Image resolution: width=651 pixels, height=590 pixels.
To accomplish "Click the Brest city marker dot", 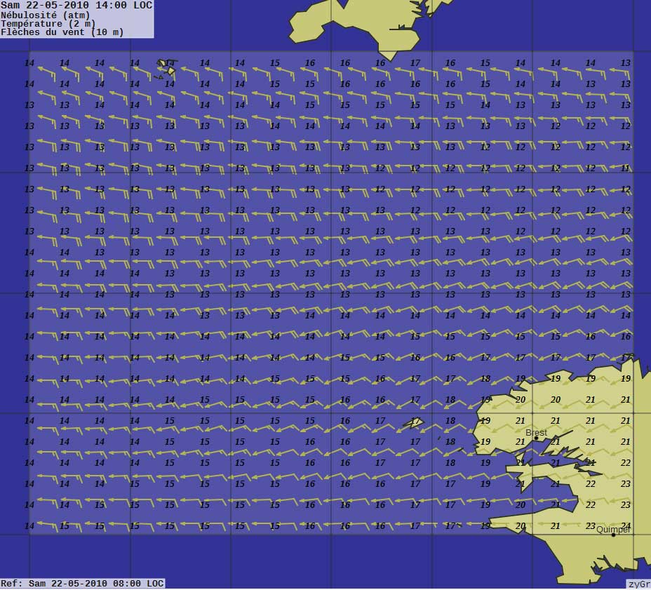I will click(x=536, y=438).
